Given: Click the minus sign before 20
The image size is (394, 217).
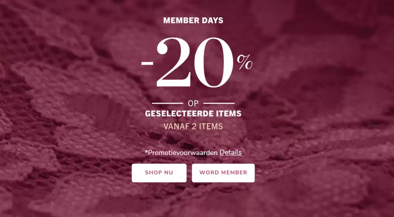Looking at the screenshot, I should (x=147, y=63).
